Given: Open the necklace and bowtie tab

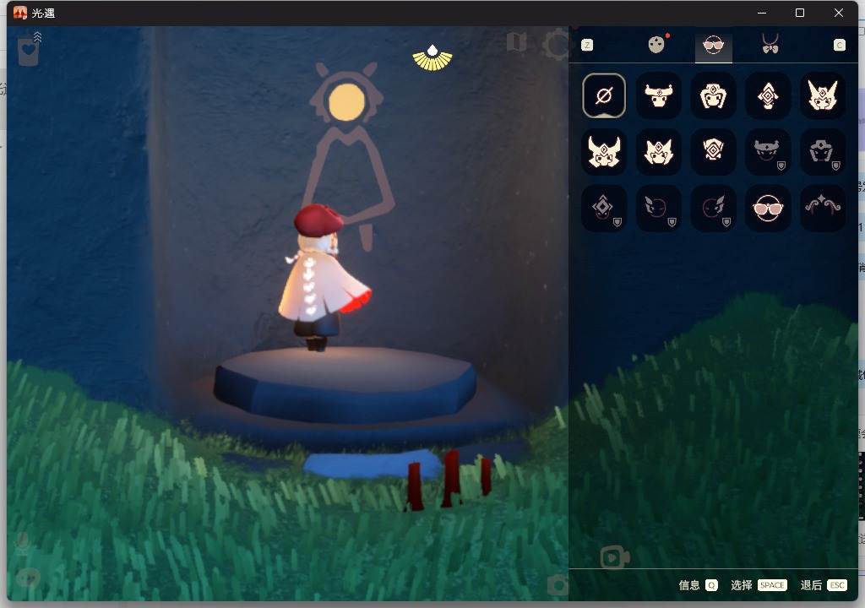Looking at the screenshot, I should point(770,44).
